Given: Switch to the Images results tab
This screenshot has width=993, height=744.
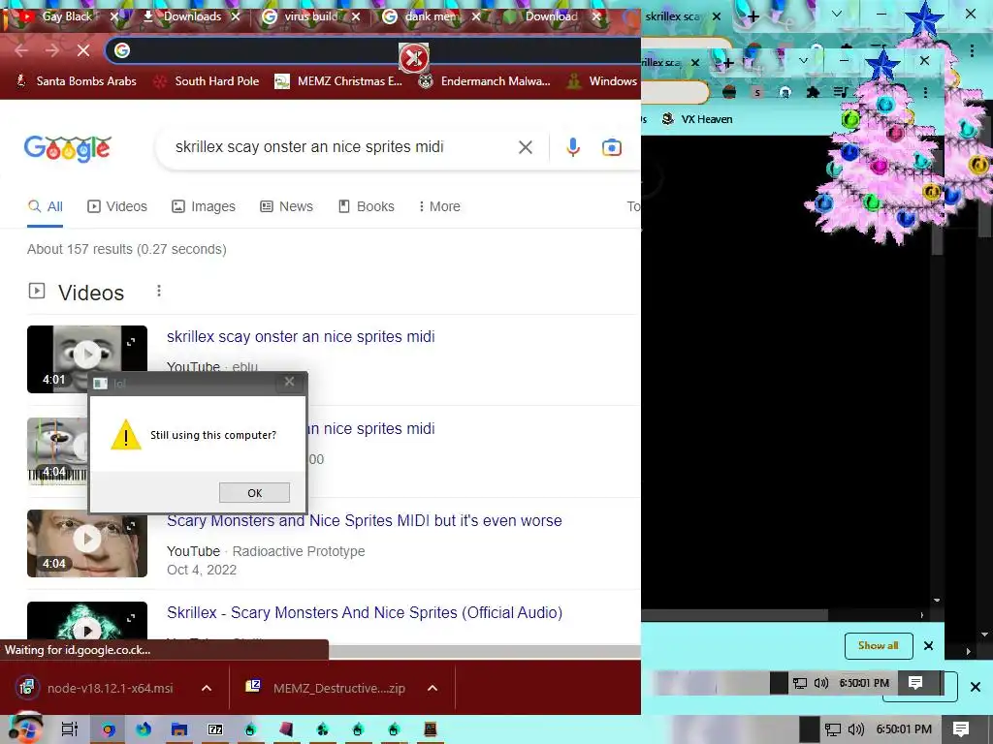Looking at the screenshot, I should (204, 206).
